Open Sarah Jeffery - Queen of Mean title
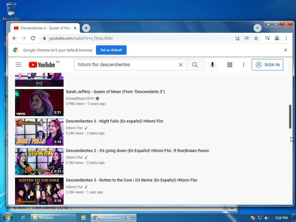 [115, 92]
